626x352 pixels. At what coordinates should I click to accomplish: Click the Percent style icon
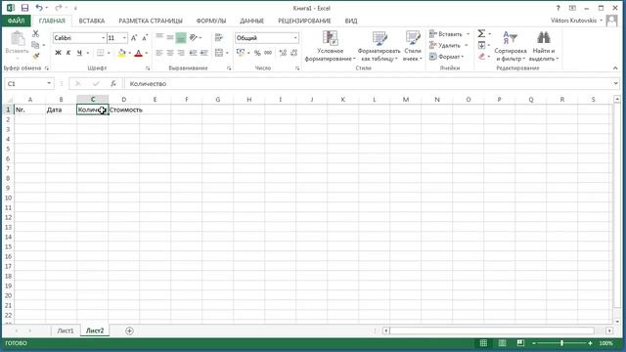[x=257, y=53]
